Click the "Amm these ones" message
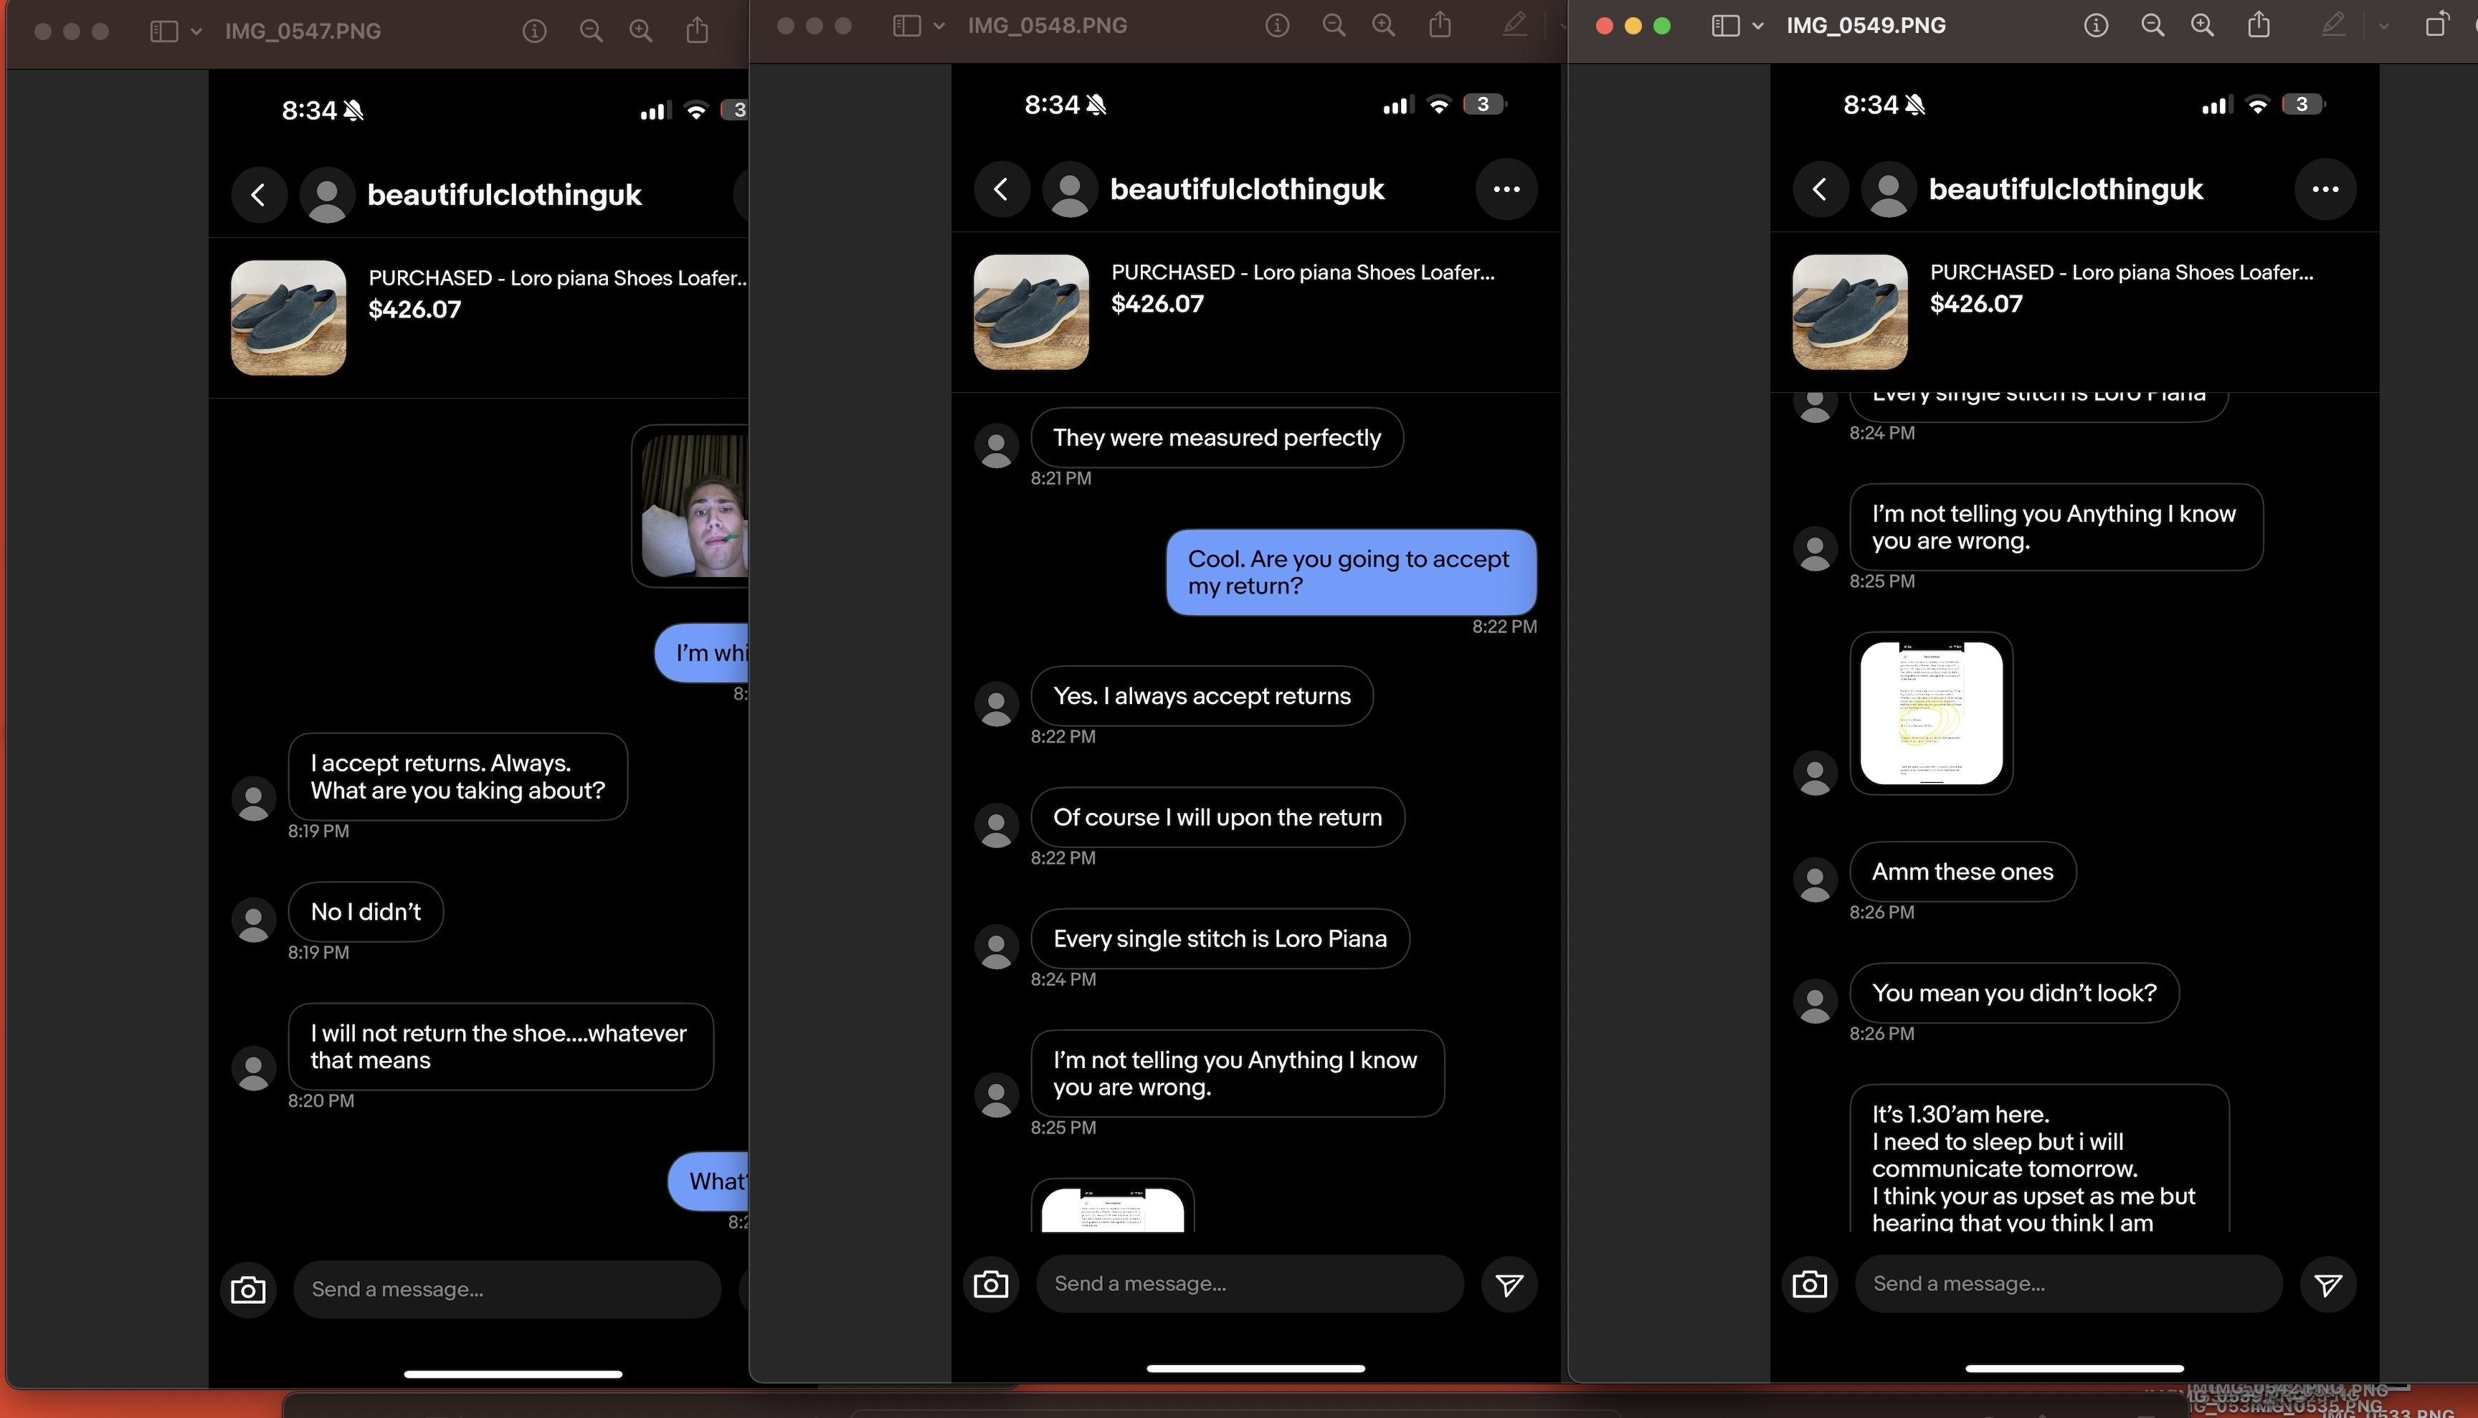 click(x=1962, y=872)
